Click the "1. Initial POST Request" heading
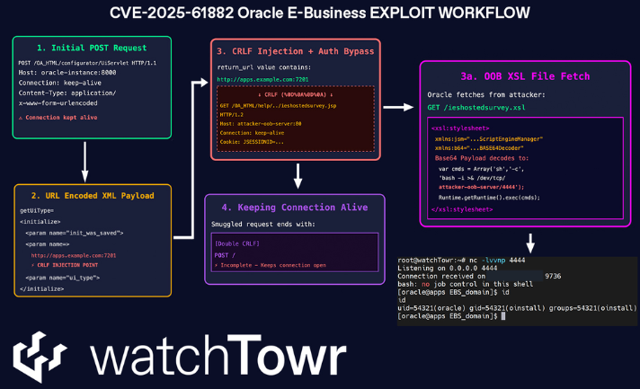640x389 pixels. 92,48
